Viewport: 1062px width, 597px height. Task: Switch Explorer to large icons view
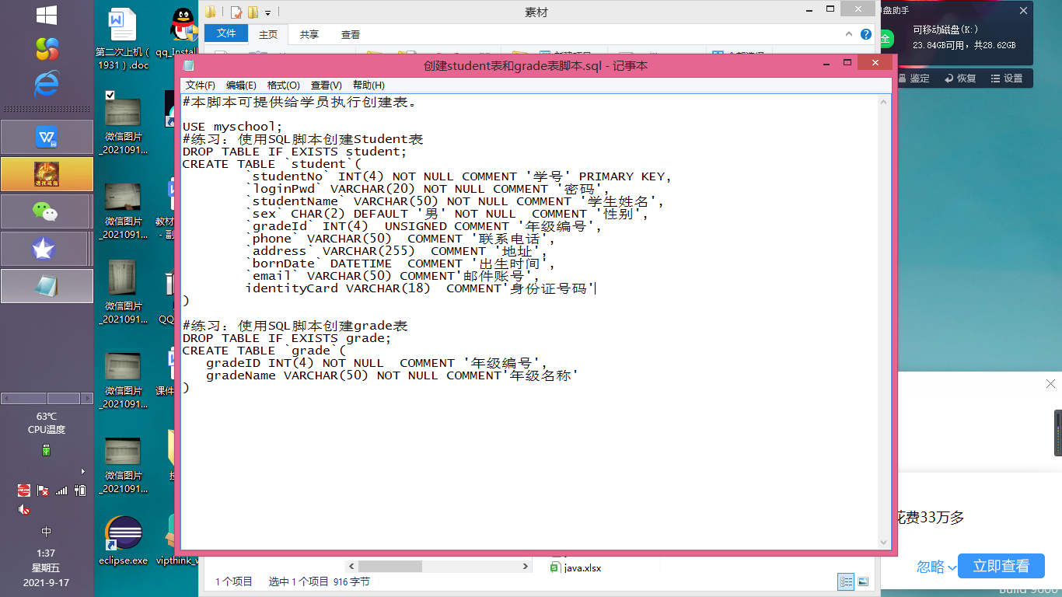pos(863,581)
